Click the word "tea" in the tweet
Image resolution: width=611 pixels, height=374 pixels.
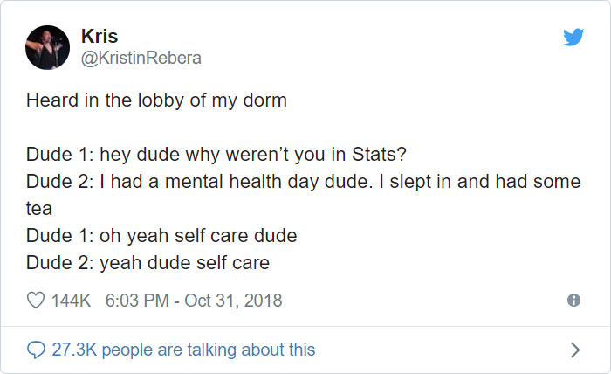pos(38,209)
